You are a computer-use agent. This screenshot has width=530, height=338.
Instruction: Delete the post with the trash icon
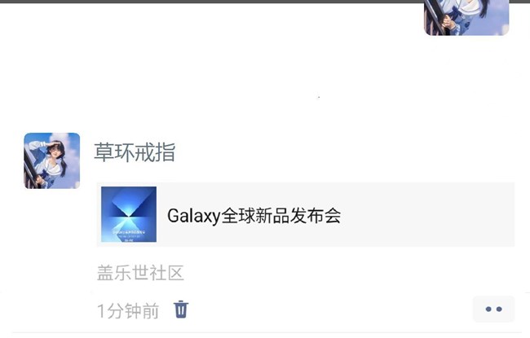(181, 309)
